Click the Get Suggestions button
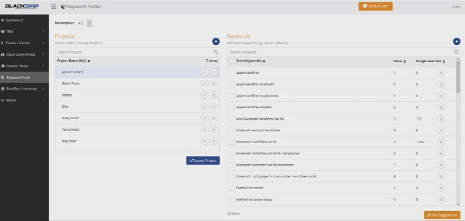 pos(442,215)
